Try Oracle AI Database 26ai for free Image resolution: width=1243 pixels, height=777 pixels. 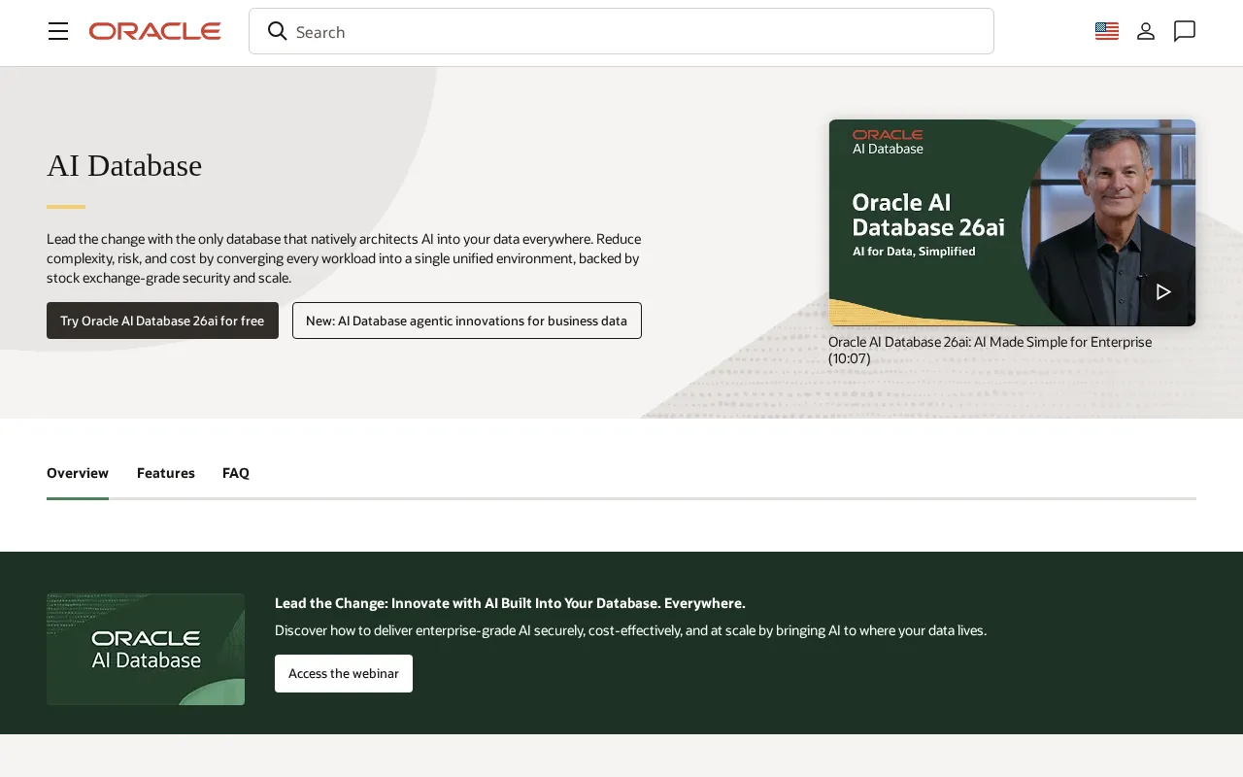click(x=162, y=321)
